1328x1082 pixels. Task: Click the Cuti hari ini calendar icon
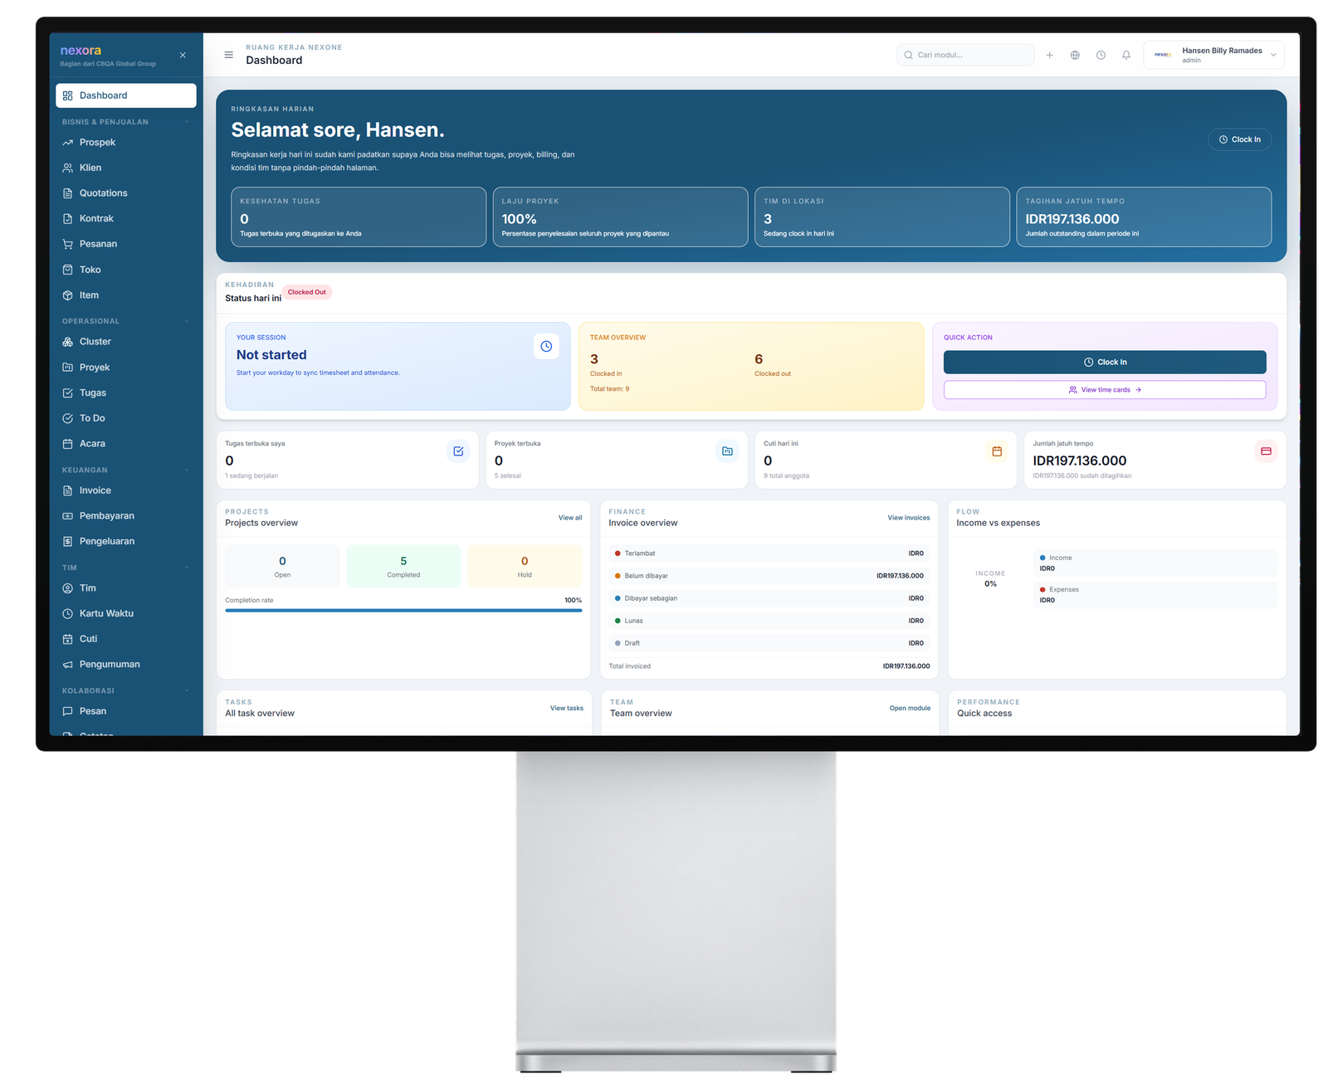997,451
